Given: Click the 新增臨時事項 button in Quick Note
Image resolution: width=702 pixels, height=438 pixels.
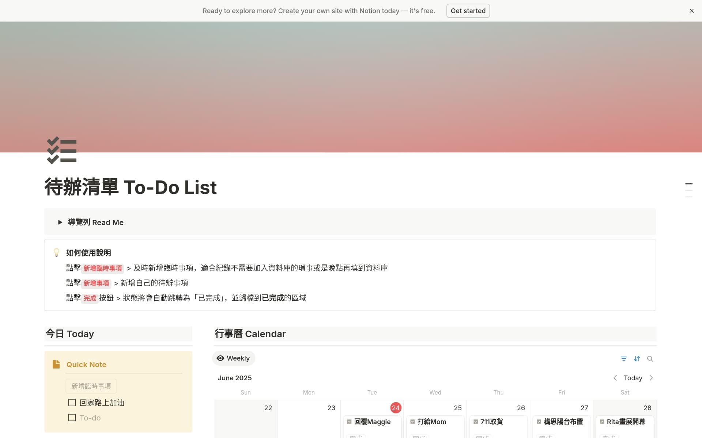Looking at the screenshot, I should point(91,386).
